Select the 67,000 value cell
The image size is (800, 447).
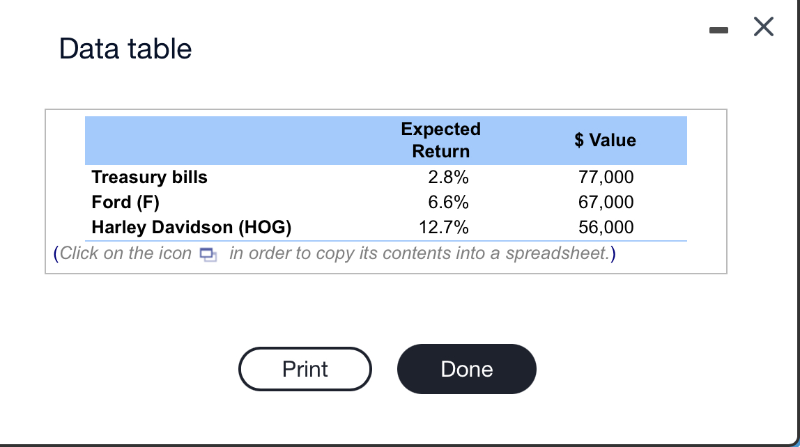605,202
